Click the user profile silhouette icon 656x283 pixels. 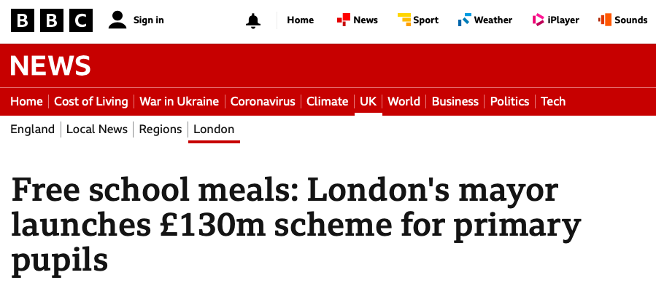point(117,20)
